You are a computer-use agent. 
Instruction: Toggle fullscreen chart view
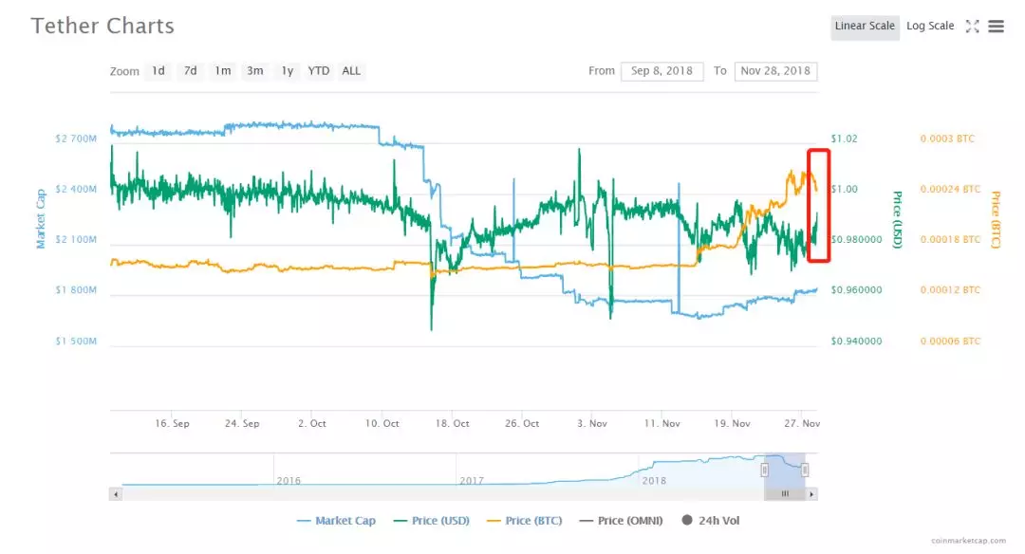pyautogui.click(x=973, y=27)
